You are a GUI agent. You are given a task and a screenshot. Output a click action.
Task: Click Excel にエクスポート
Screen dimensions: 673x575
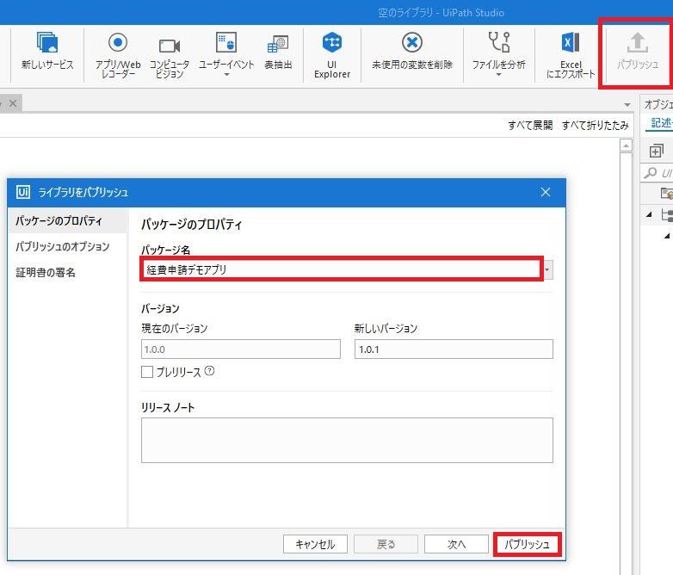[571, 55]
